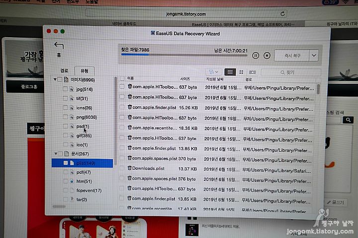Click the scan progress bar
Image resolution: width=358 pixels, height=238 pixels.
(x=184, y=55)
